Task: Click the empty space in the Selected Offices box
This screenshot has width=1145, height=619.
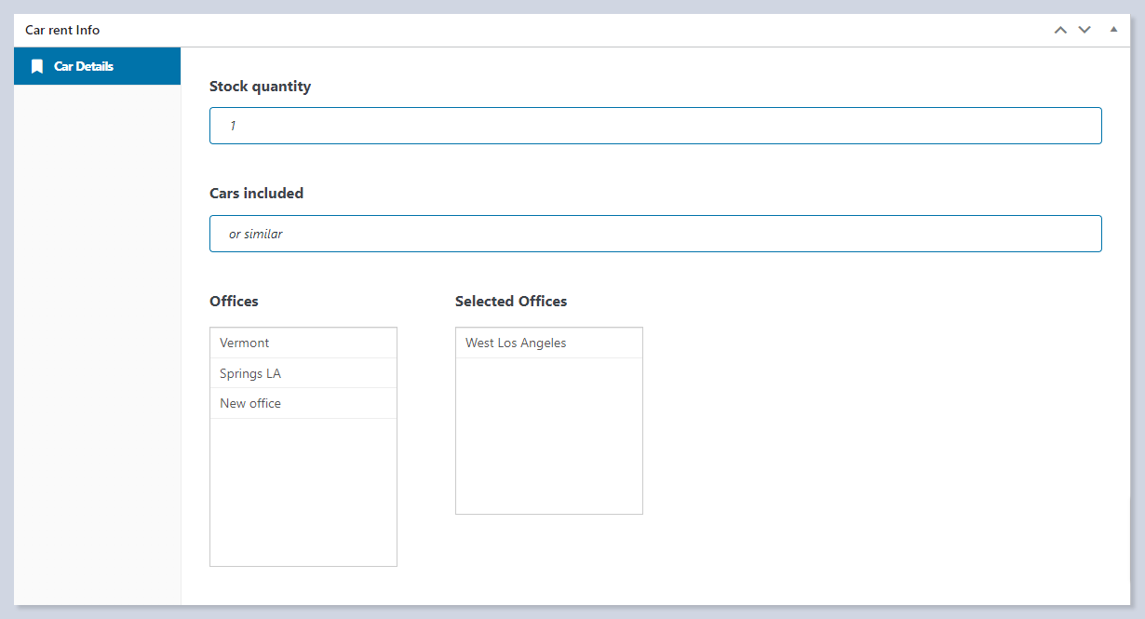Action: tap(548, 436)
